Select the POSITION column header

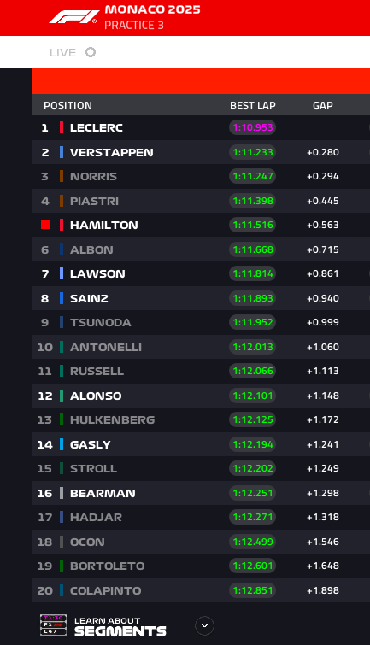(x=68, y=106)
